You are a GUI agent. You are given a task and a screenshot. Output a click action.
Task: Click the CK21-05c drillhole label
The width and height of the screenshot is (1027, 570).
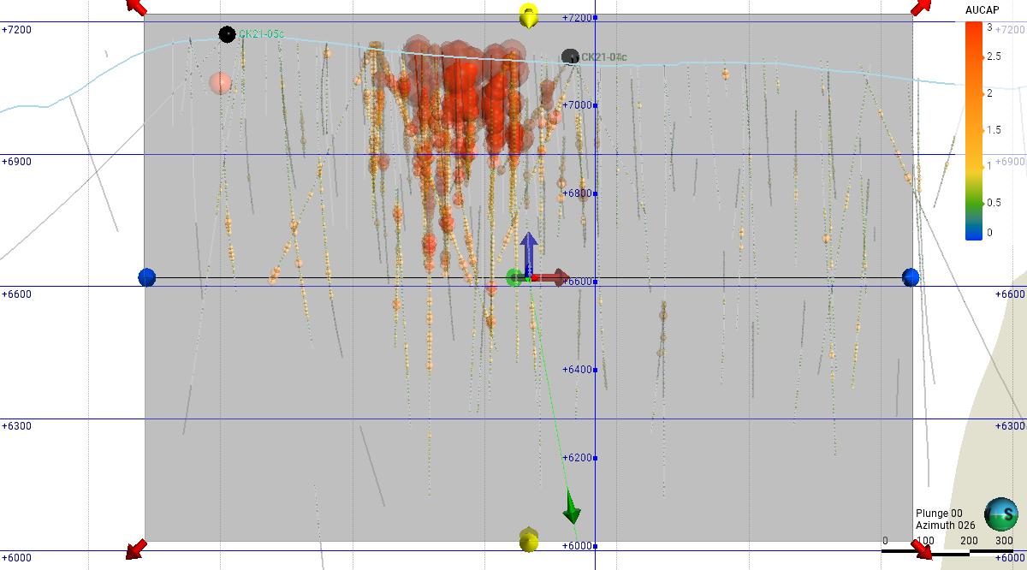(x=261, y=34)
